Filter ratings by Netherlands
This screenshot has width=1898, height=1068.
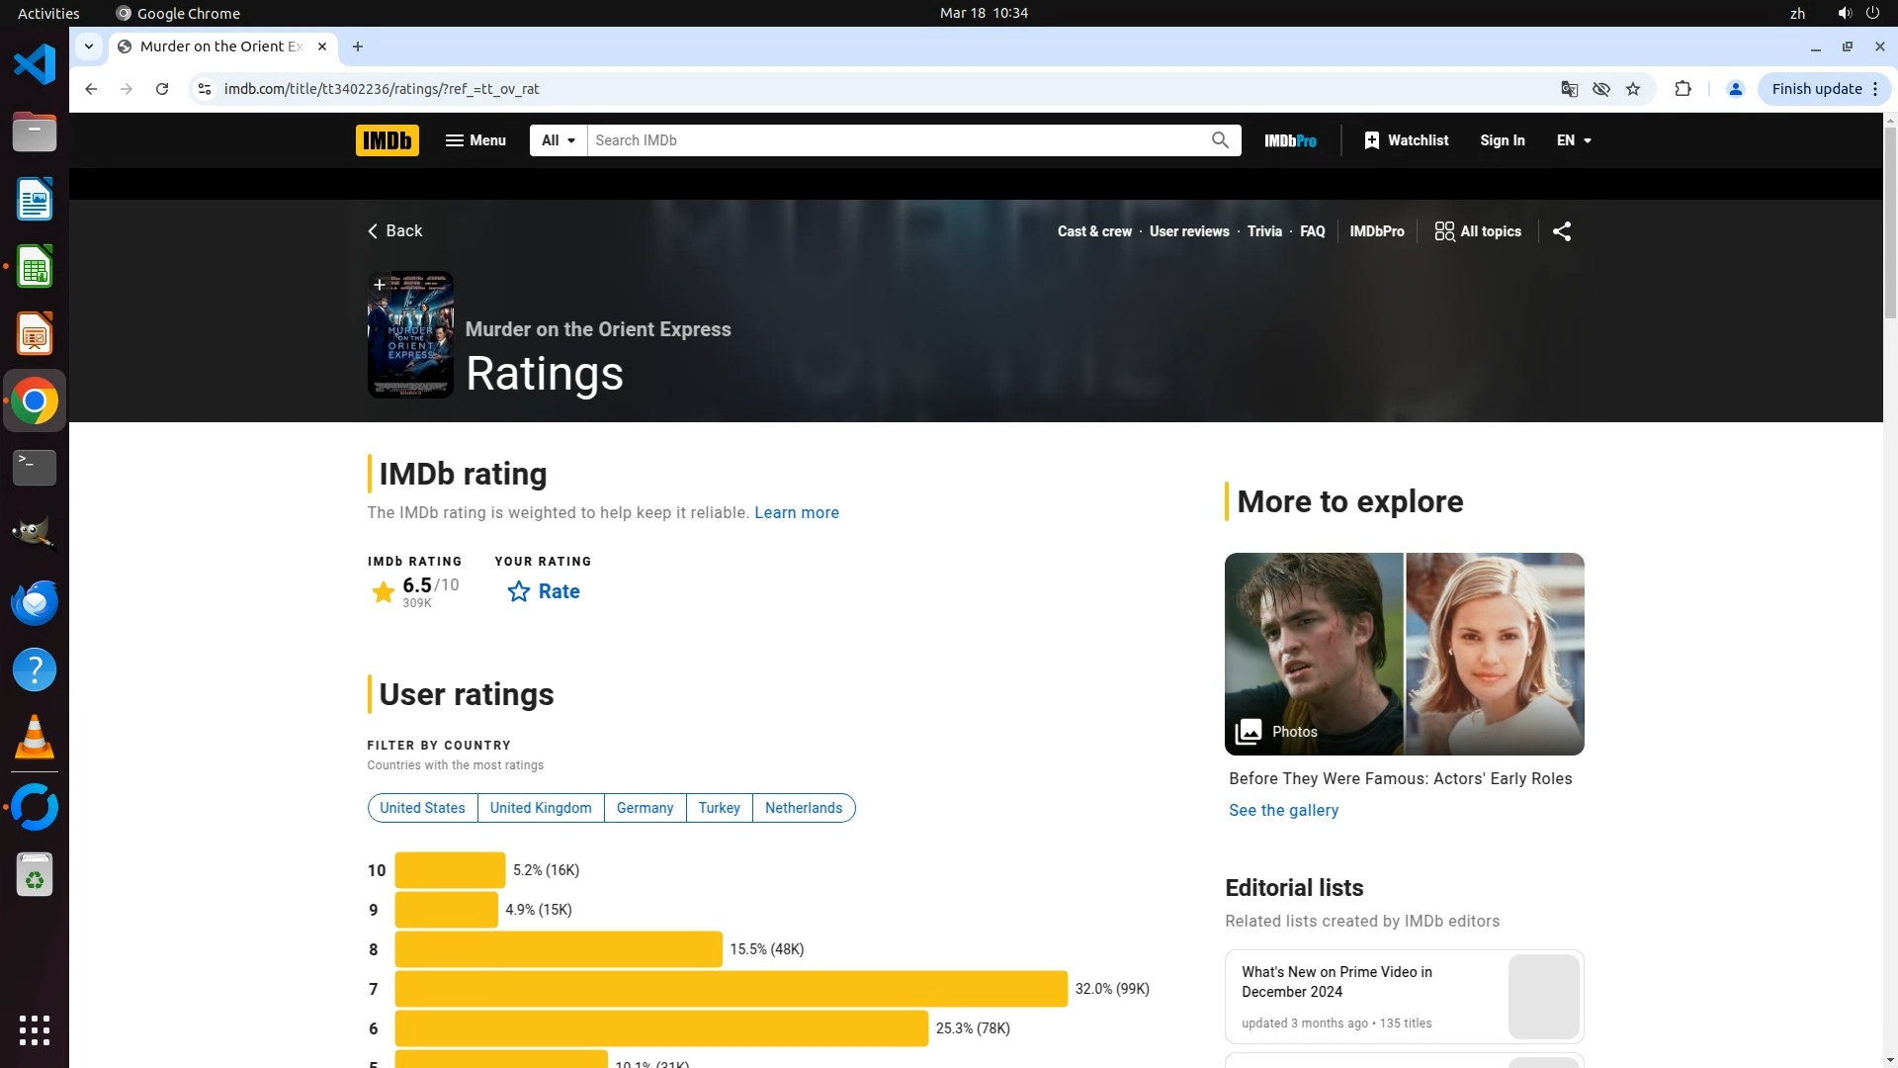pos(803,808)
